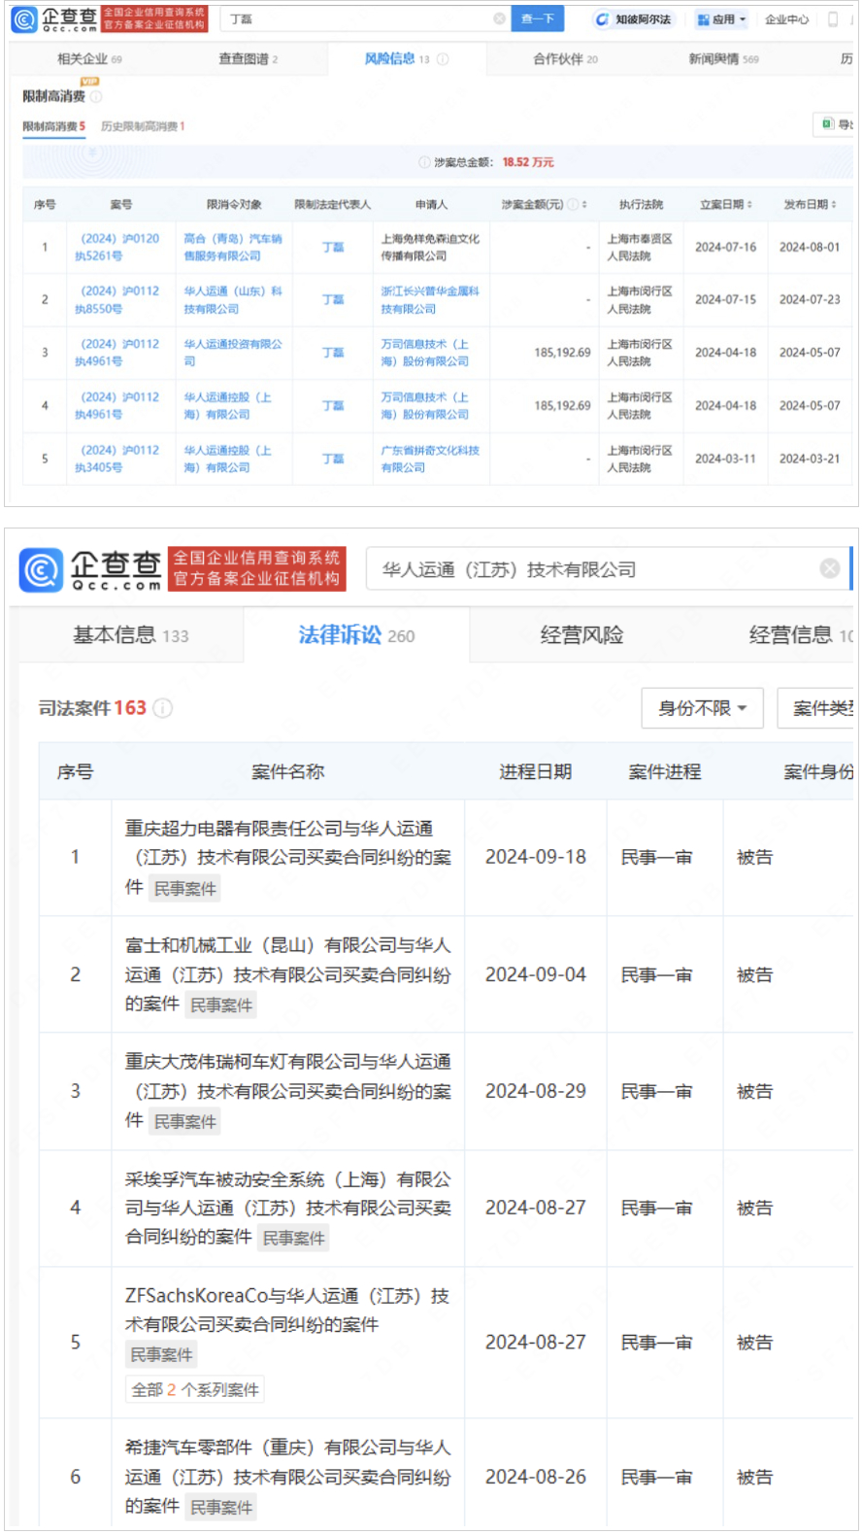863x1534 pixels.
Task: Switch to the 合作伙伴 tab
Action: (x=566, y=59)
